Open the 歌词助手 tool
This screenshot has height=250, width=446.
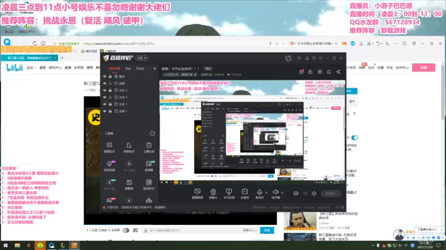pyautogui.click(x=149, y=184)
